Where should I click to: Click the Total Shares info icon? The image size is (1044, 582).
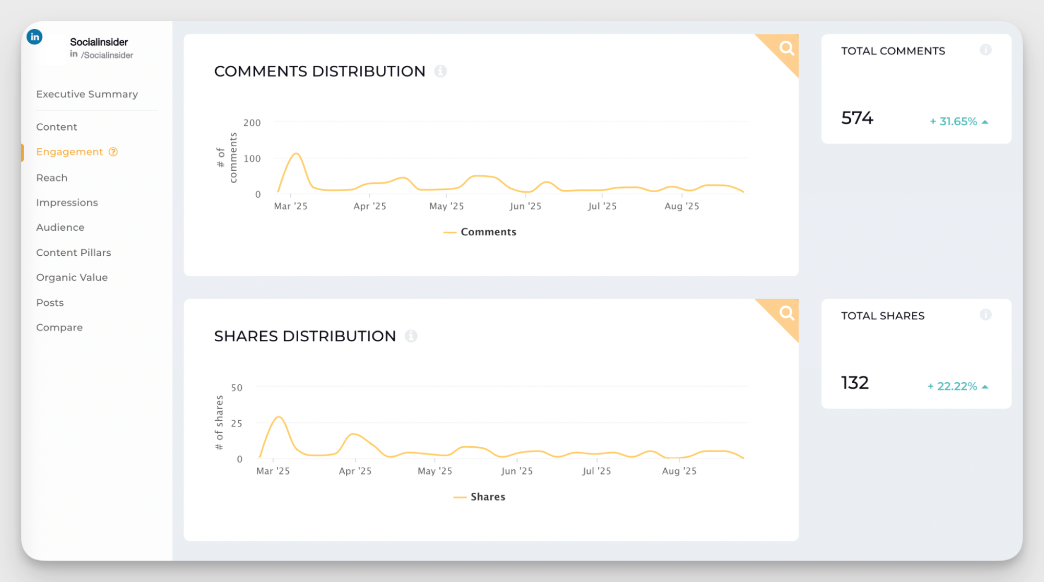pos(985,315)
